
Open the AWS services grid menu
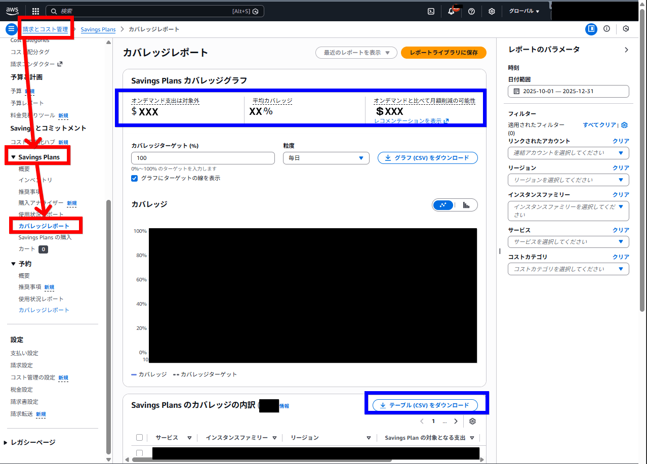(x=35, y=11)
